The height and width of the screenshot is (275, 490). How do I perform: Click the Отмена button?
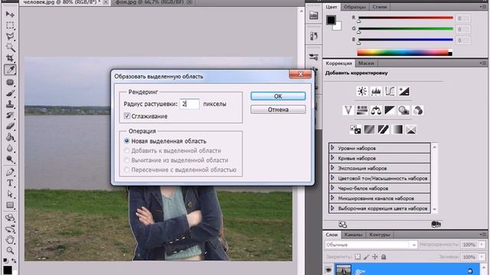pos(278,109)
